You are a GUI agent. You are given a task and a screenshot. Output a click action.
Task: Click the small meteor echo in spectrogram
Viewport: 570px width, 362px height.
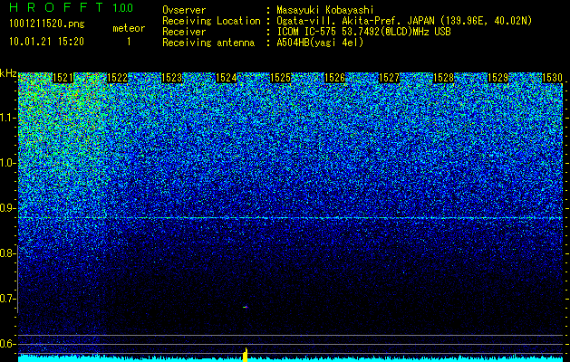tap(246, 307)
